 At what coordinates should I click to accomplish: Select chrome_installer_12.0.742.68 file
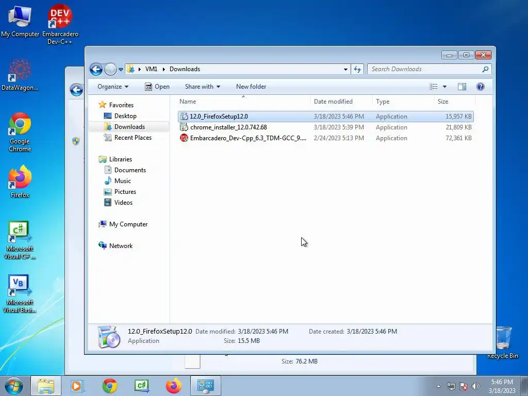point(326,127)
